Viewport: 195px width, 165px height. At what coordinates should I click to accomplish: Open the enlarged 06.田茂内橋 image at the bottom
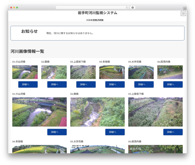coord(156,149)
